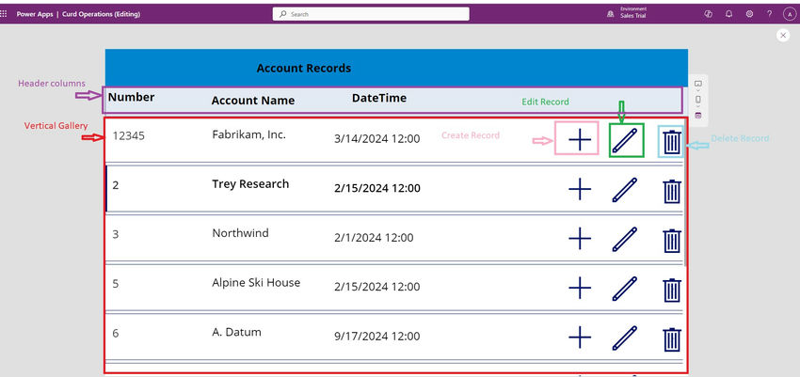Viewport: 800px width, 377px height.
Task: Click the Power Apps home link
Action: pos(35,14)
